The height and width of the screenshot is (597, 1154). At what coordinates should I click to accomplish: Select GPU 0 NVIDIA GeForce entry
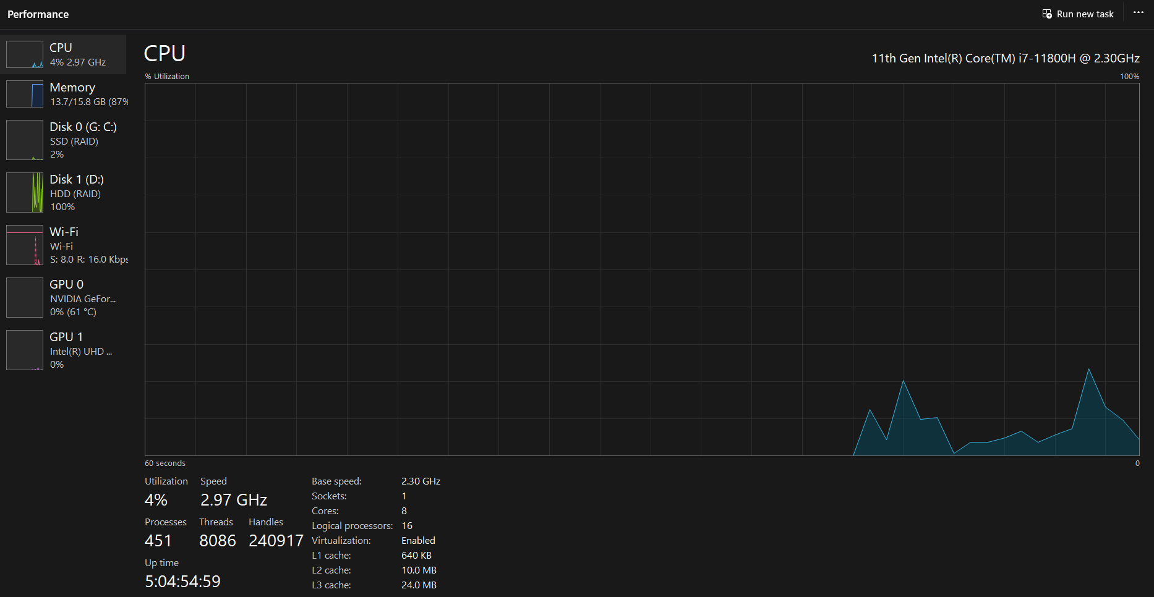pyautogui.click(x=82, y=298)
